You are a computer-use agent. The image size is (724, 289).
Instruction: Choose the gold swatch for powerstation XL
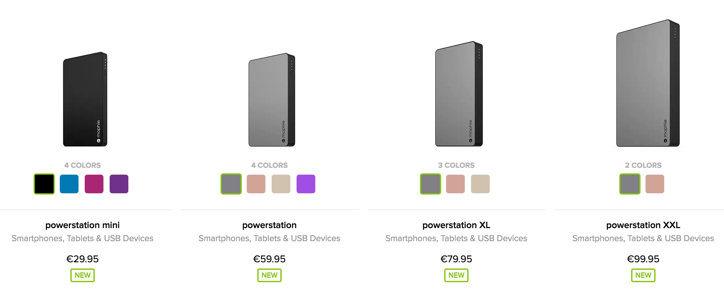pyautogui.click(x=480, y=184)
